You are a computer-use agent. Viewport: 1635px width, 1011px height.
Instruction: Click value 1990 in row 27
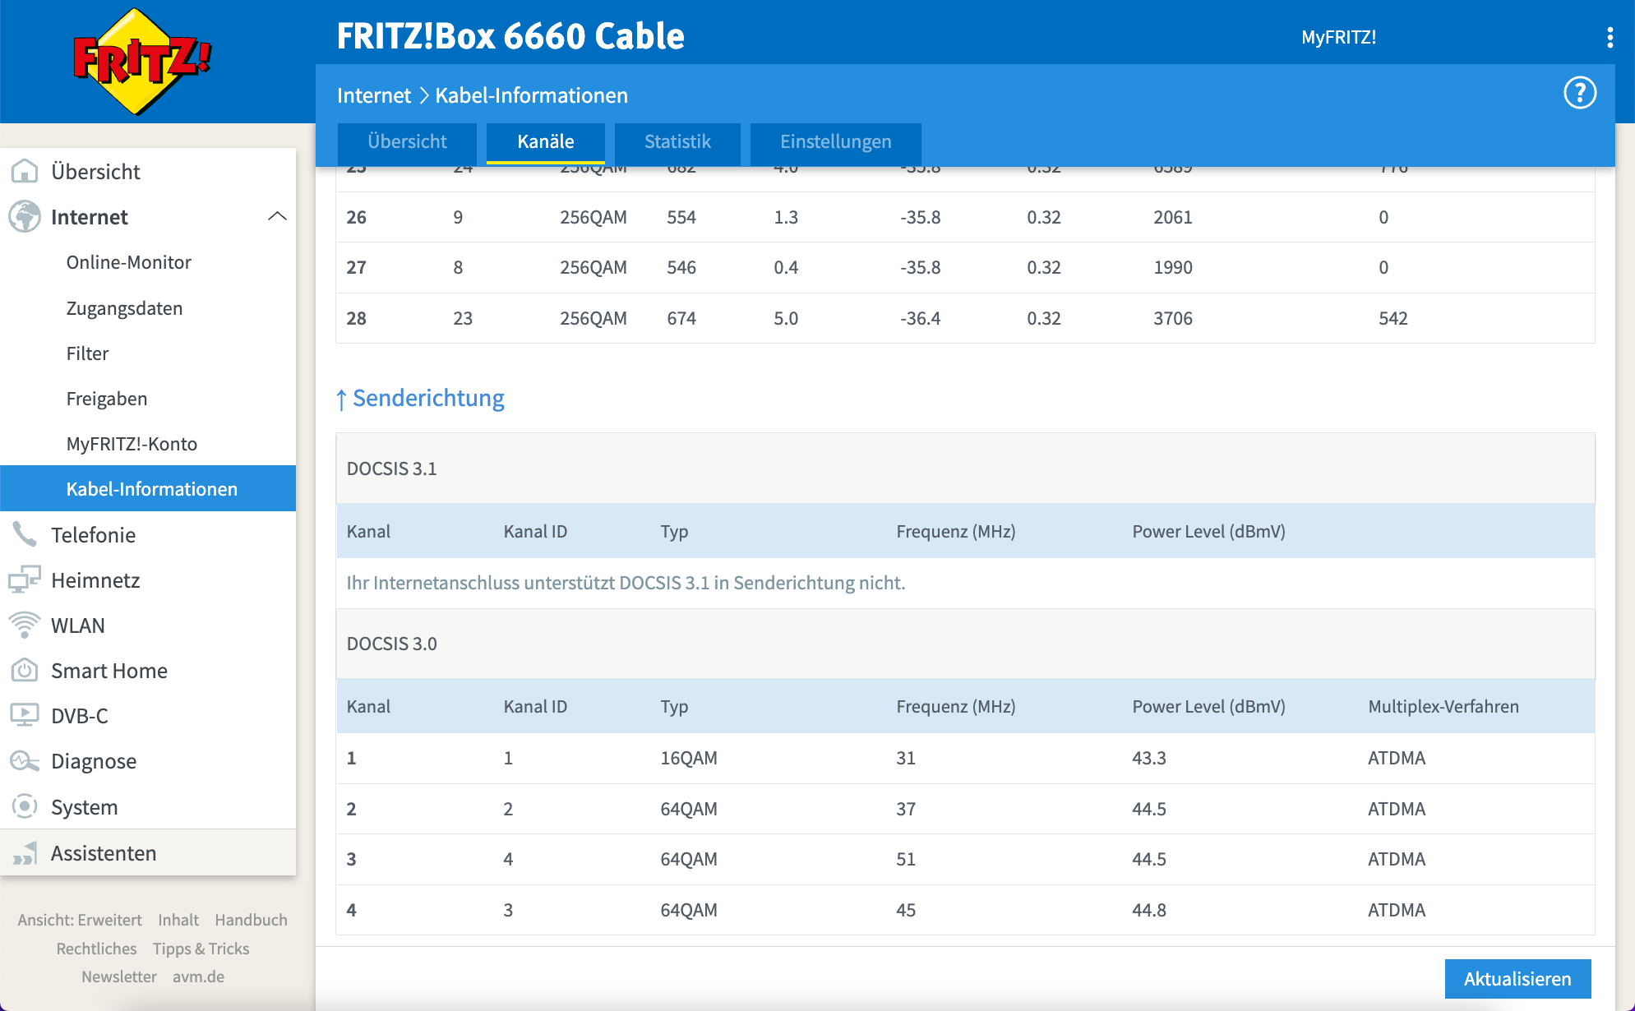pyautogui.click(x=1172, y=267)
